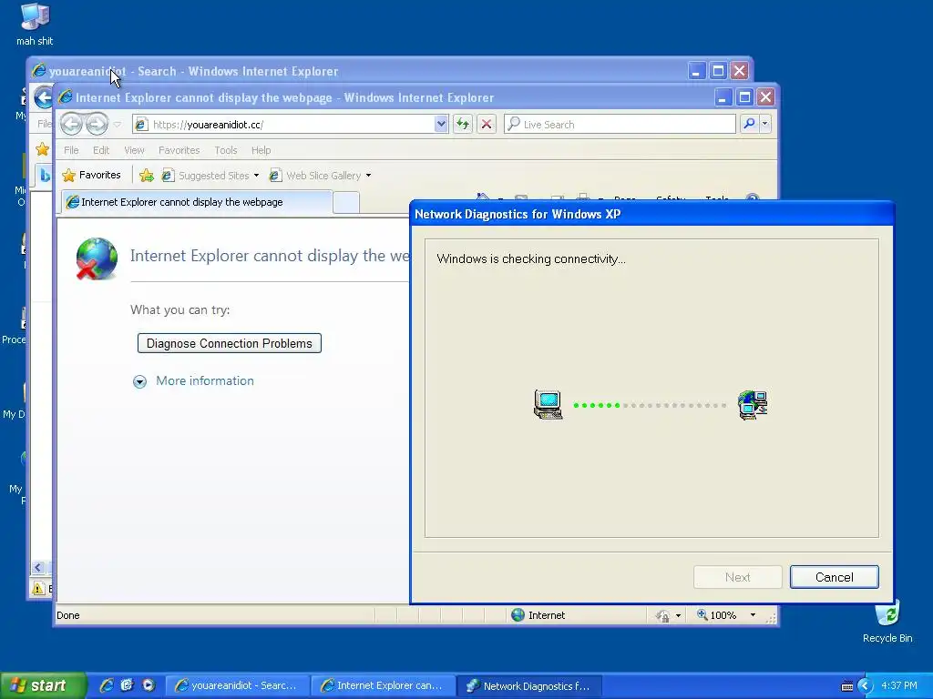Expand hidden tray icons arrow
Image resolution: width=933 pixels, height=699 pixels.
[865, 686]
